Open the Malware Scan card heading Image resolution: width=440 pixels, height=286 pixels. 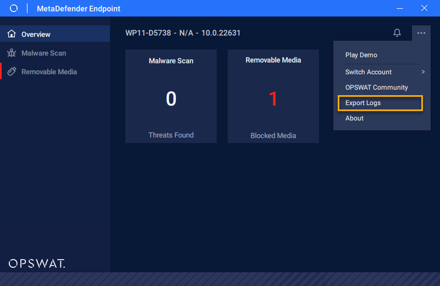click(171, 61)
